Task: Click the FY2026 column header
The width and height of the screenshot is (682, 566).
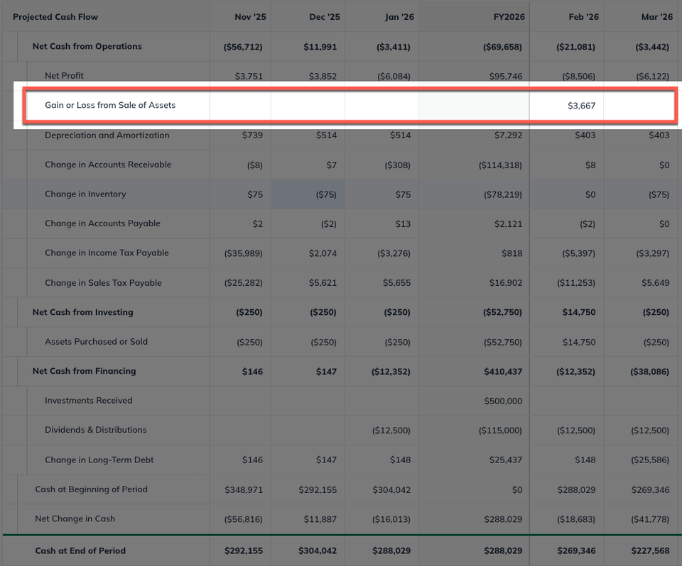Action: point(509,17)
